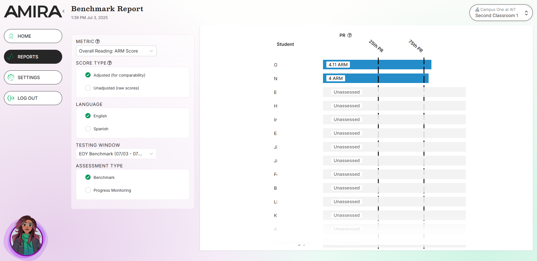Expand the EOY Benchmark testing window dropdown
The width and height of the screenshot is (537, 261).
116,154
